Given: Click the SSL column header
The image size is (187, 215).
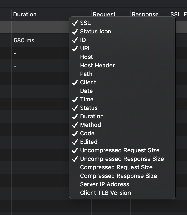Looking at the screenshot, I should coord(176,14).
